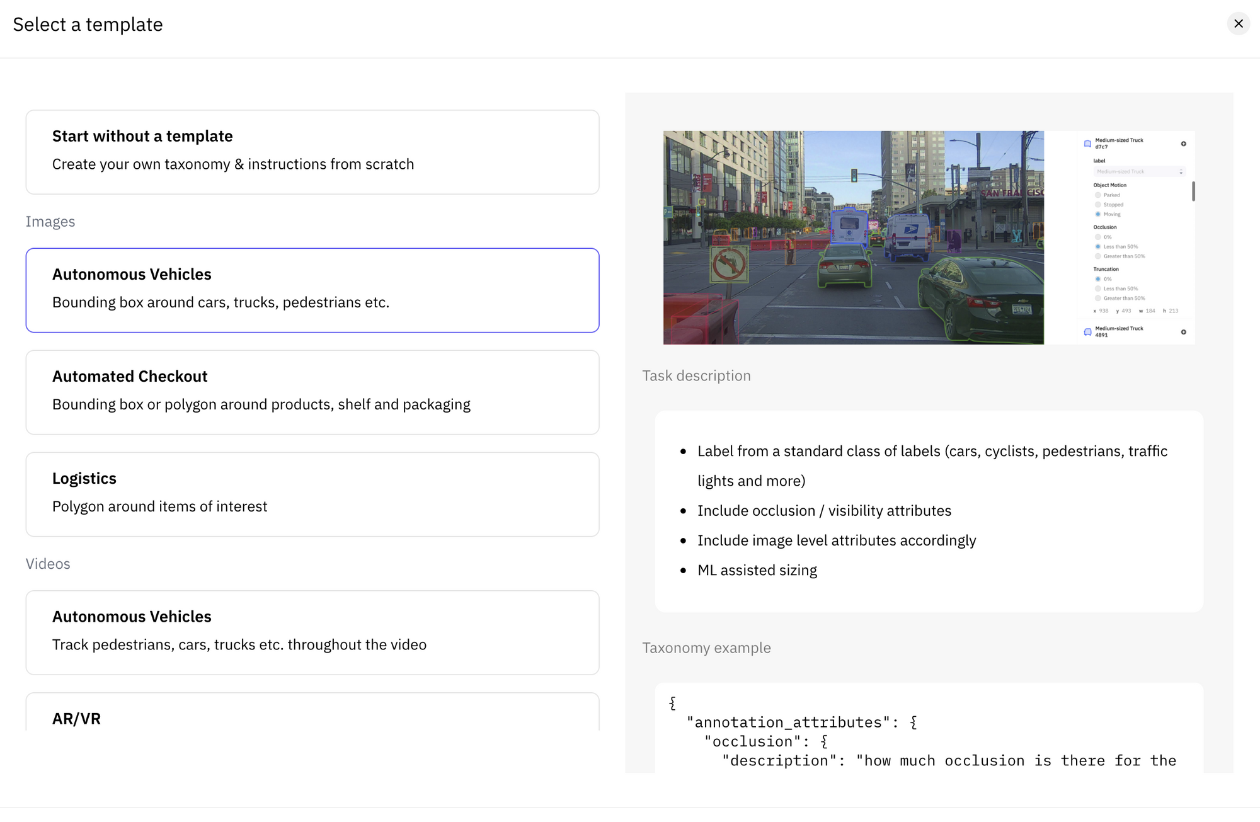The height and width of the screenshot is (822, 1260).
Task: Click plus icon beside Medium-sized Truck d7c7
Action: (x=1183, y=144)
